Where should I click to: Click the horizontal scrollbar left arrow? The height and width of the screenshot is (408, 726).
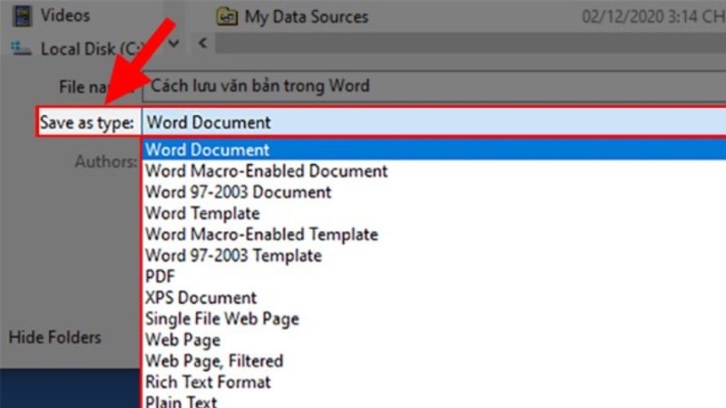pyautogui.click(x=202, y=44)
